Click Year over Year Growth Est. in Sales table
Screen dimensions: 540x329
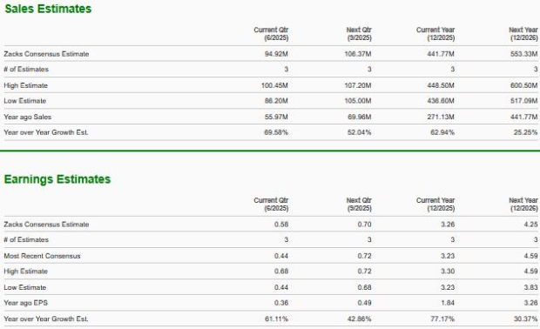(x=46, y=132)
